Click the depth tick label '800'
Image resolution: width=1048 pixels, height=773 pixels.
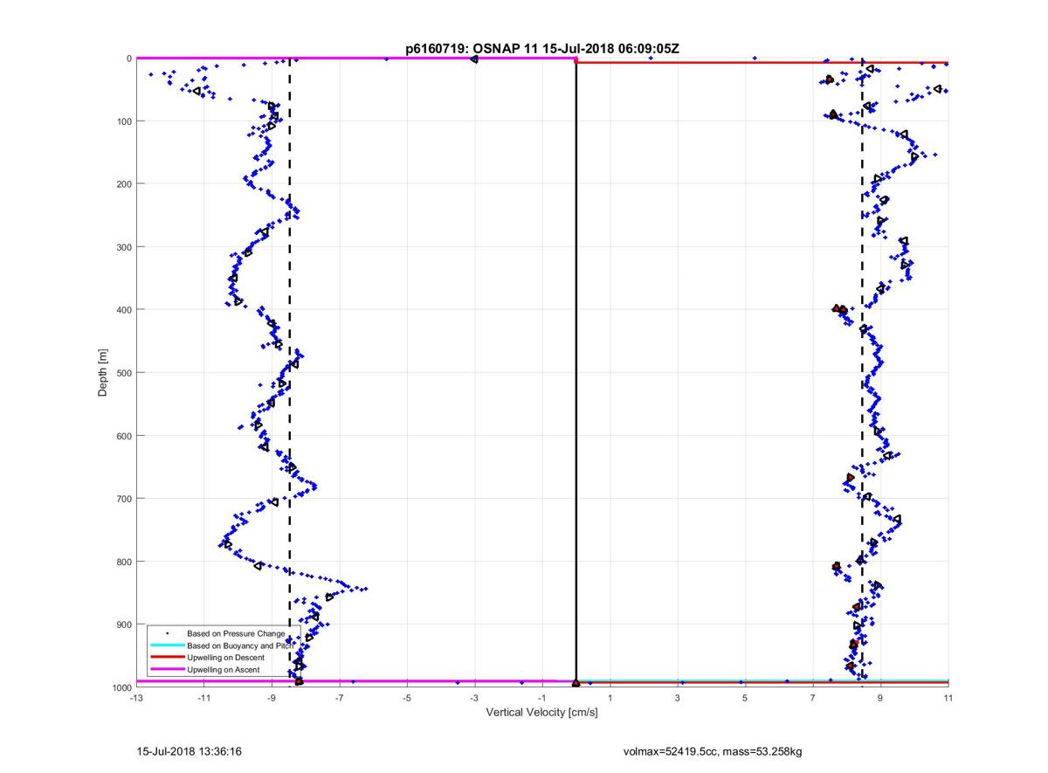coord(124,562)
